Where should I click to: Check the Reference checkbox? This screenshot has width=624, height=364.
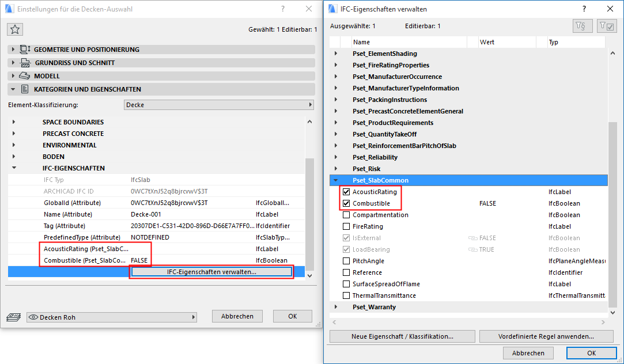click(346, 272)
